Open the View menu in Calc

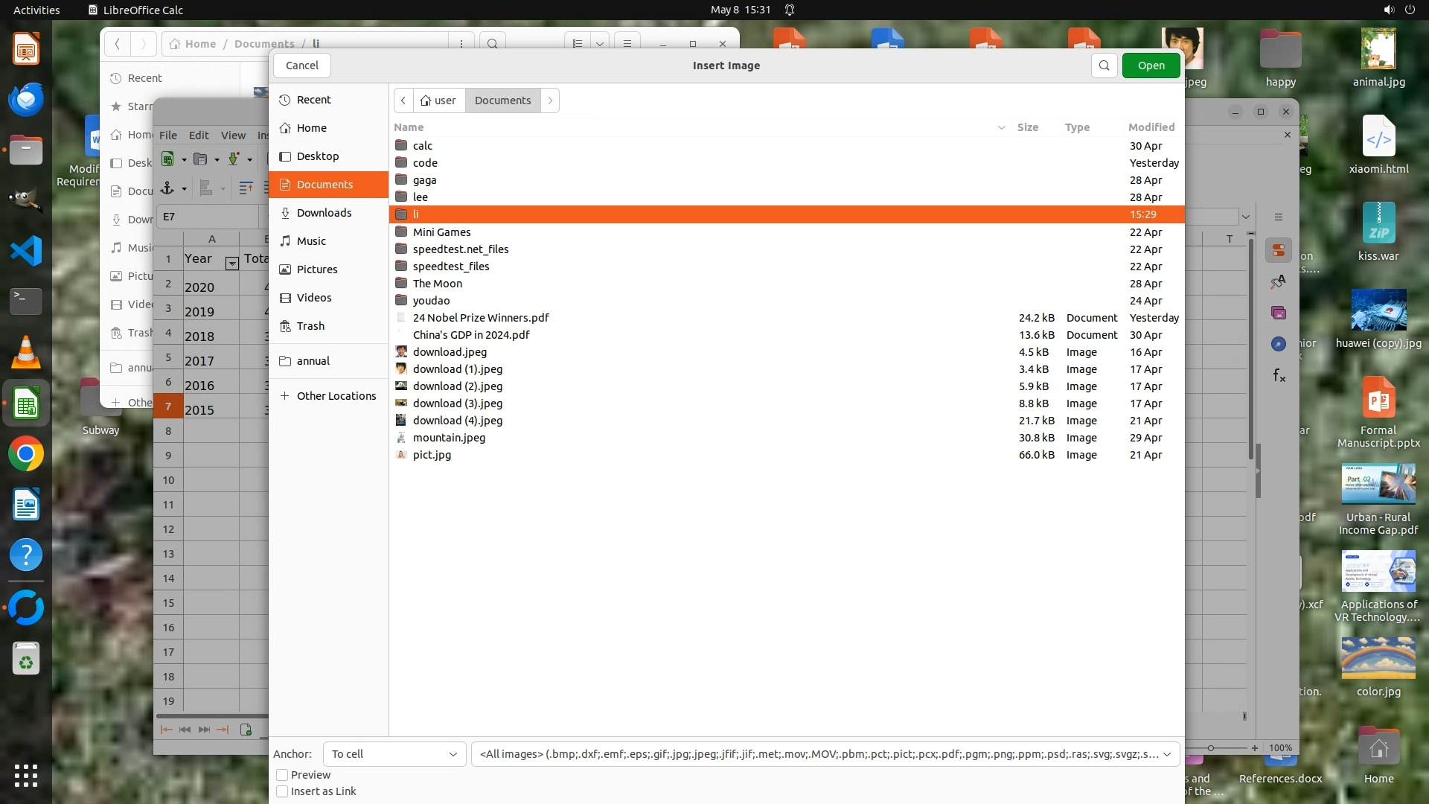click(233, 135)
